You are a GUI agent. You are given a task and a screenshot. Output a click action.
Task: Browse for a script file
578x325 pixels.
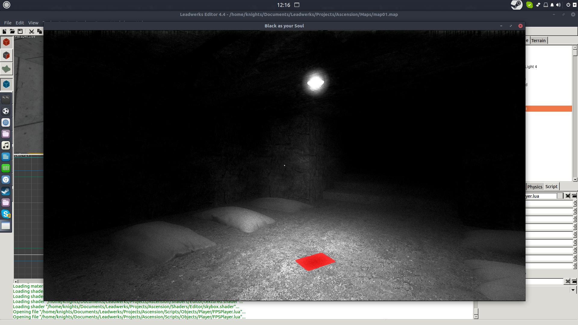point(574,196)
